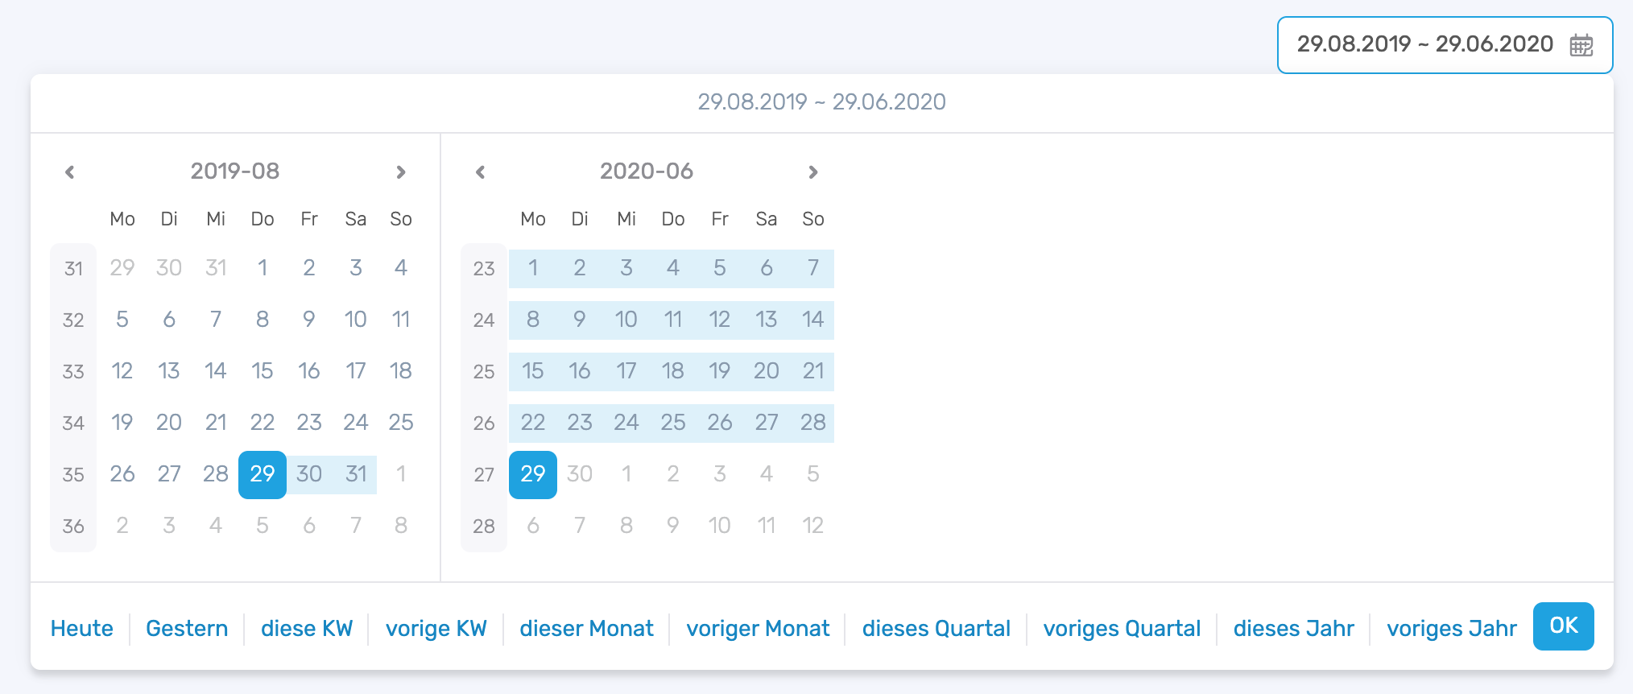This screenshot has width=1633, height=694.
Task: Click week number 25 in the June calendar
Action: tap(484, 371)
